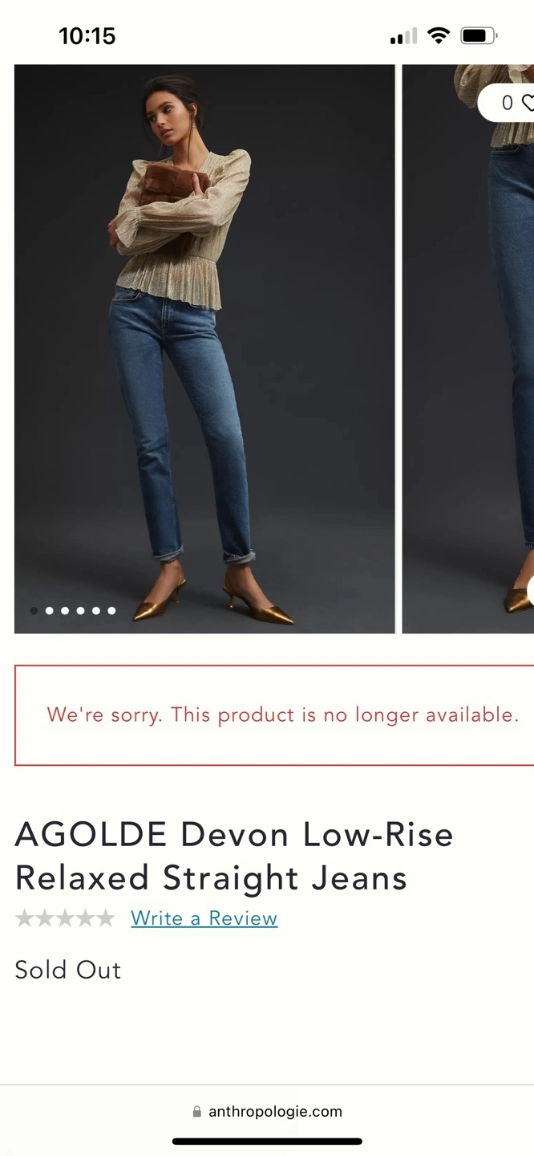Tap the Wi-Fi status icon
Viewport: 534px width, 1156px height.
(x=439, y=35)
